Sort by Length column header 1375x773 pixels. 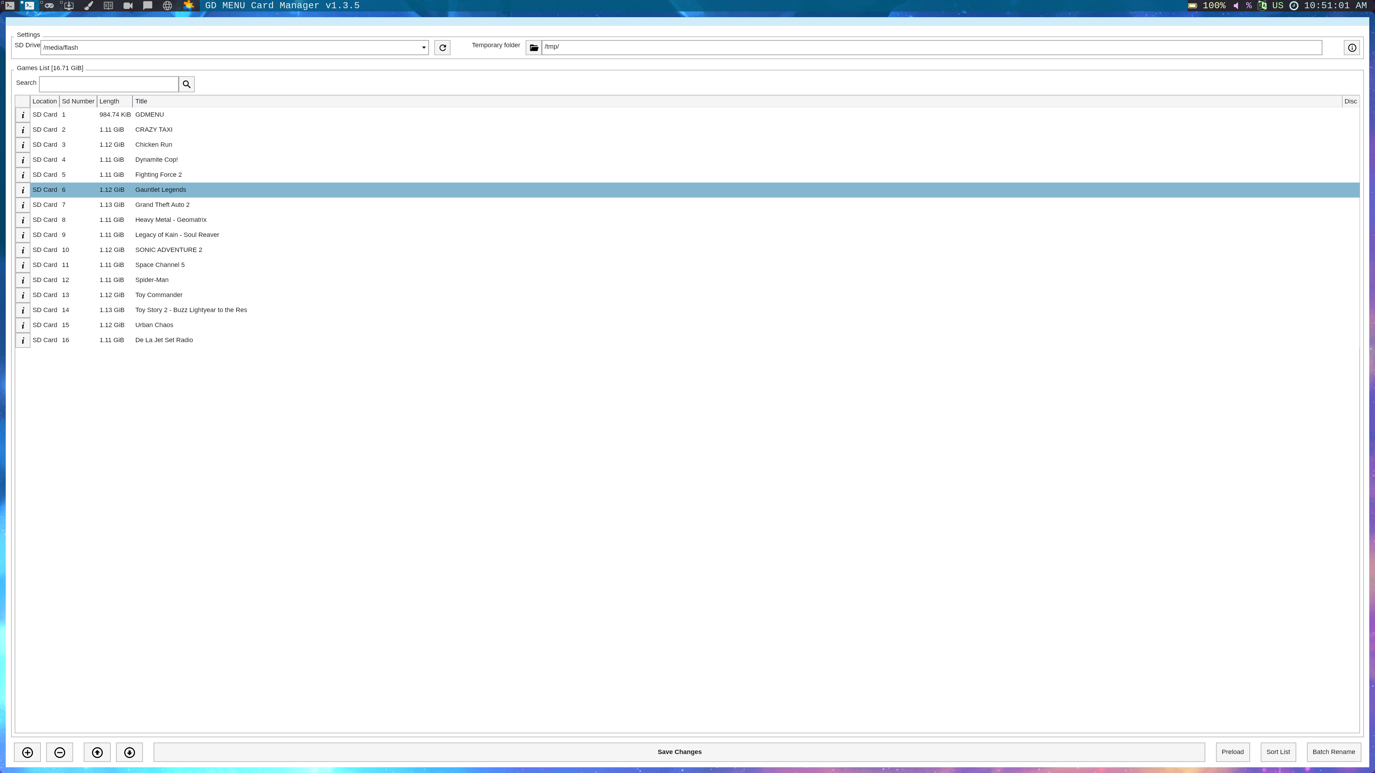pos(114,101)
